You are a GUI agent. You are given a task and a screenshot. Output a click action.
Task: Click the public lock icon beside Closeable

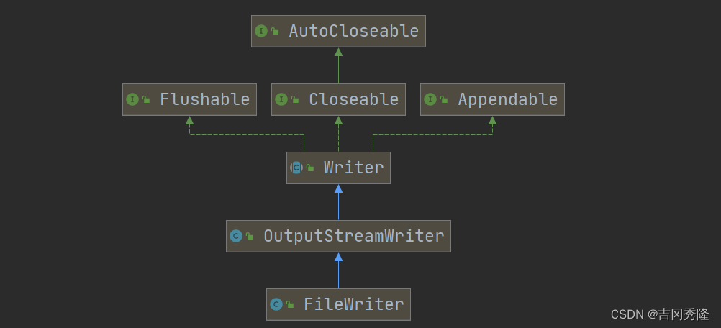(x=296, y=100)
